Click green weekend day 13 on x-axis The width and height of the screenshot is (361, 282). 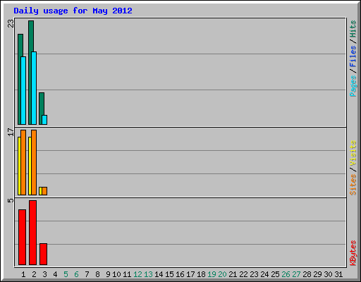point(148,274)
